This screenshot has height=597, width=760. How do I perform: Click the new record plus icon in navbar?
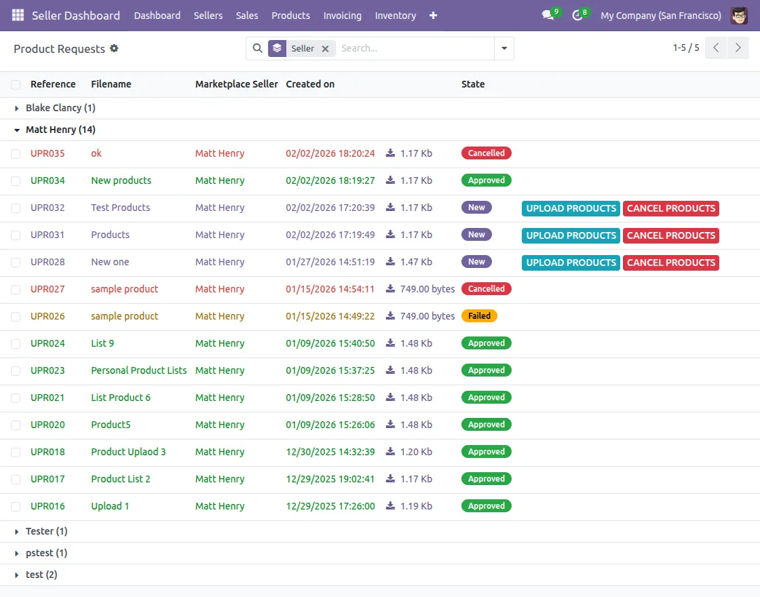click(433, 15)
